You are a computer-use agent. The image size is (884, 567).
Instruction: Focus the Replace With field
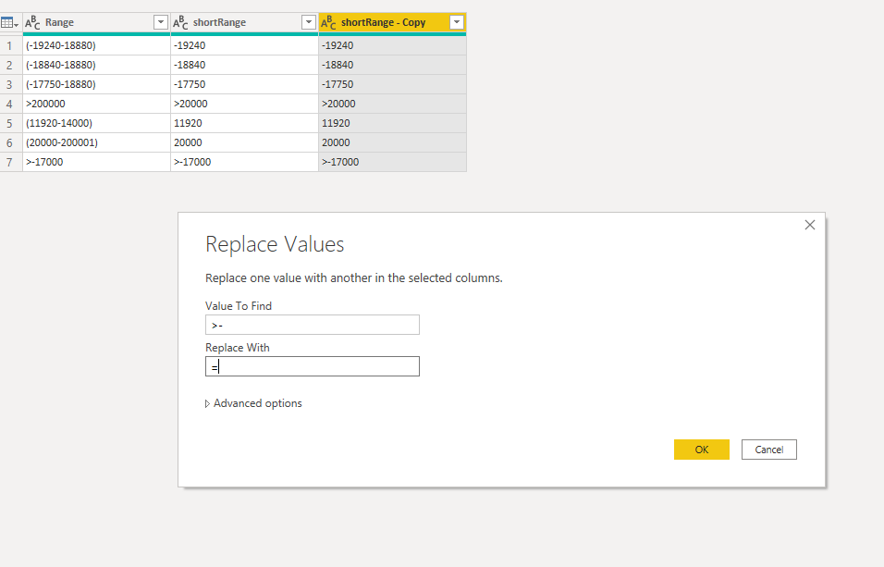coord(313,366)
